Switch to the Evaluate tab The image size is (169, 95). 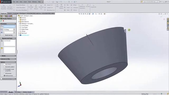(16, 13)
